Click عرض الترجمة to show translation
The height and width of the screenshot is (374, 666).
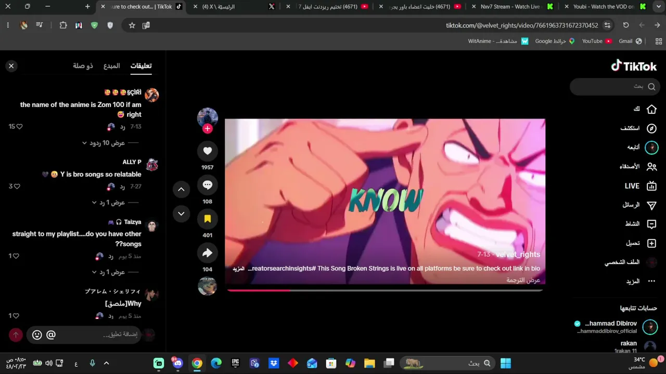click(x=523, y=280)
